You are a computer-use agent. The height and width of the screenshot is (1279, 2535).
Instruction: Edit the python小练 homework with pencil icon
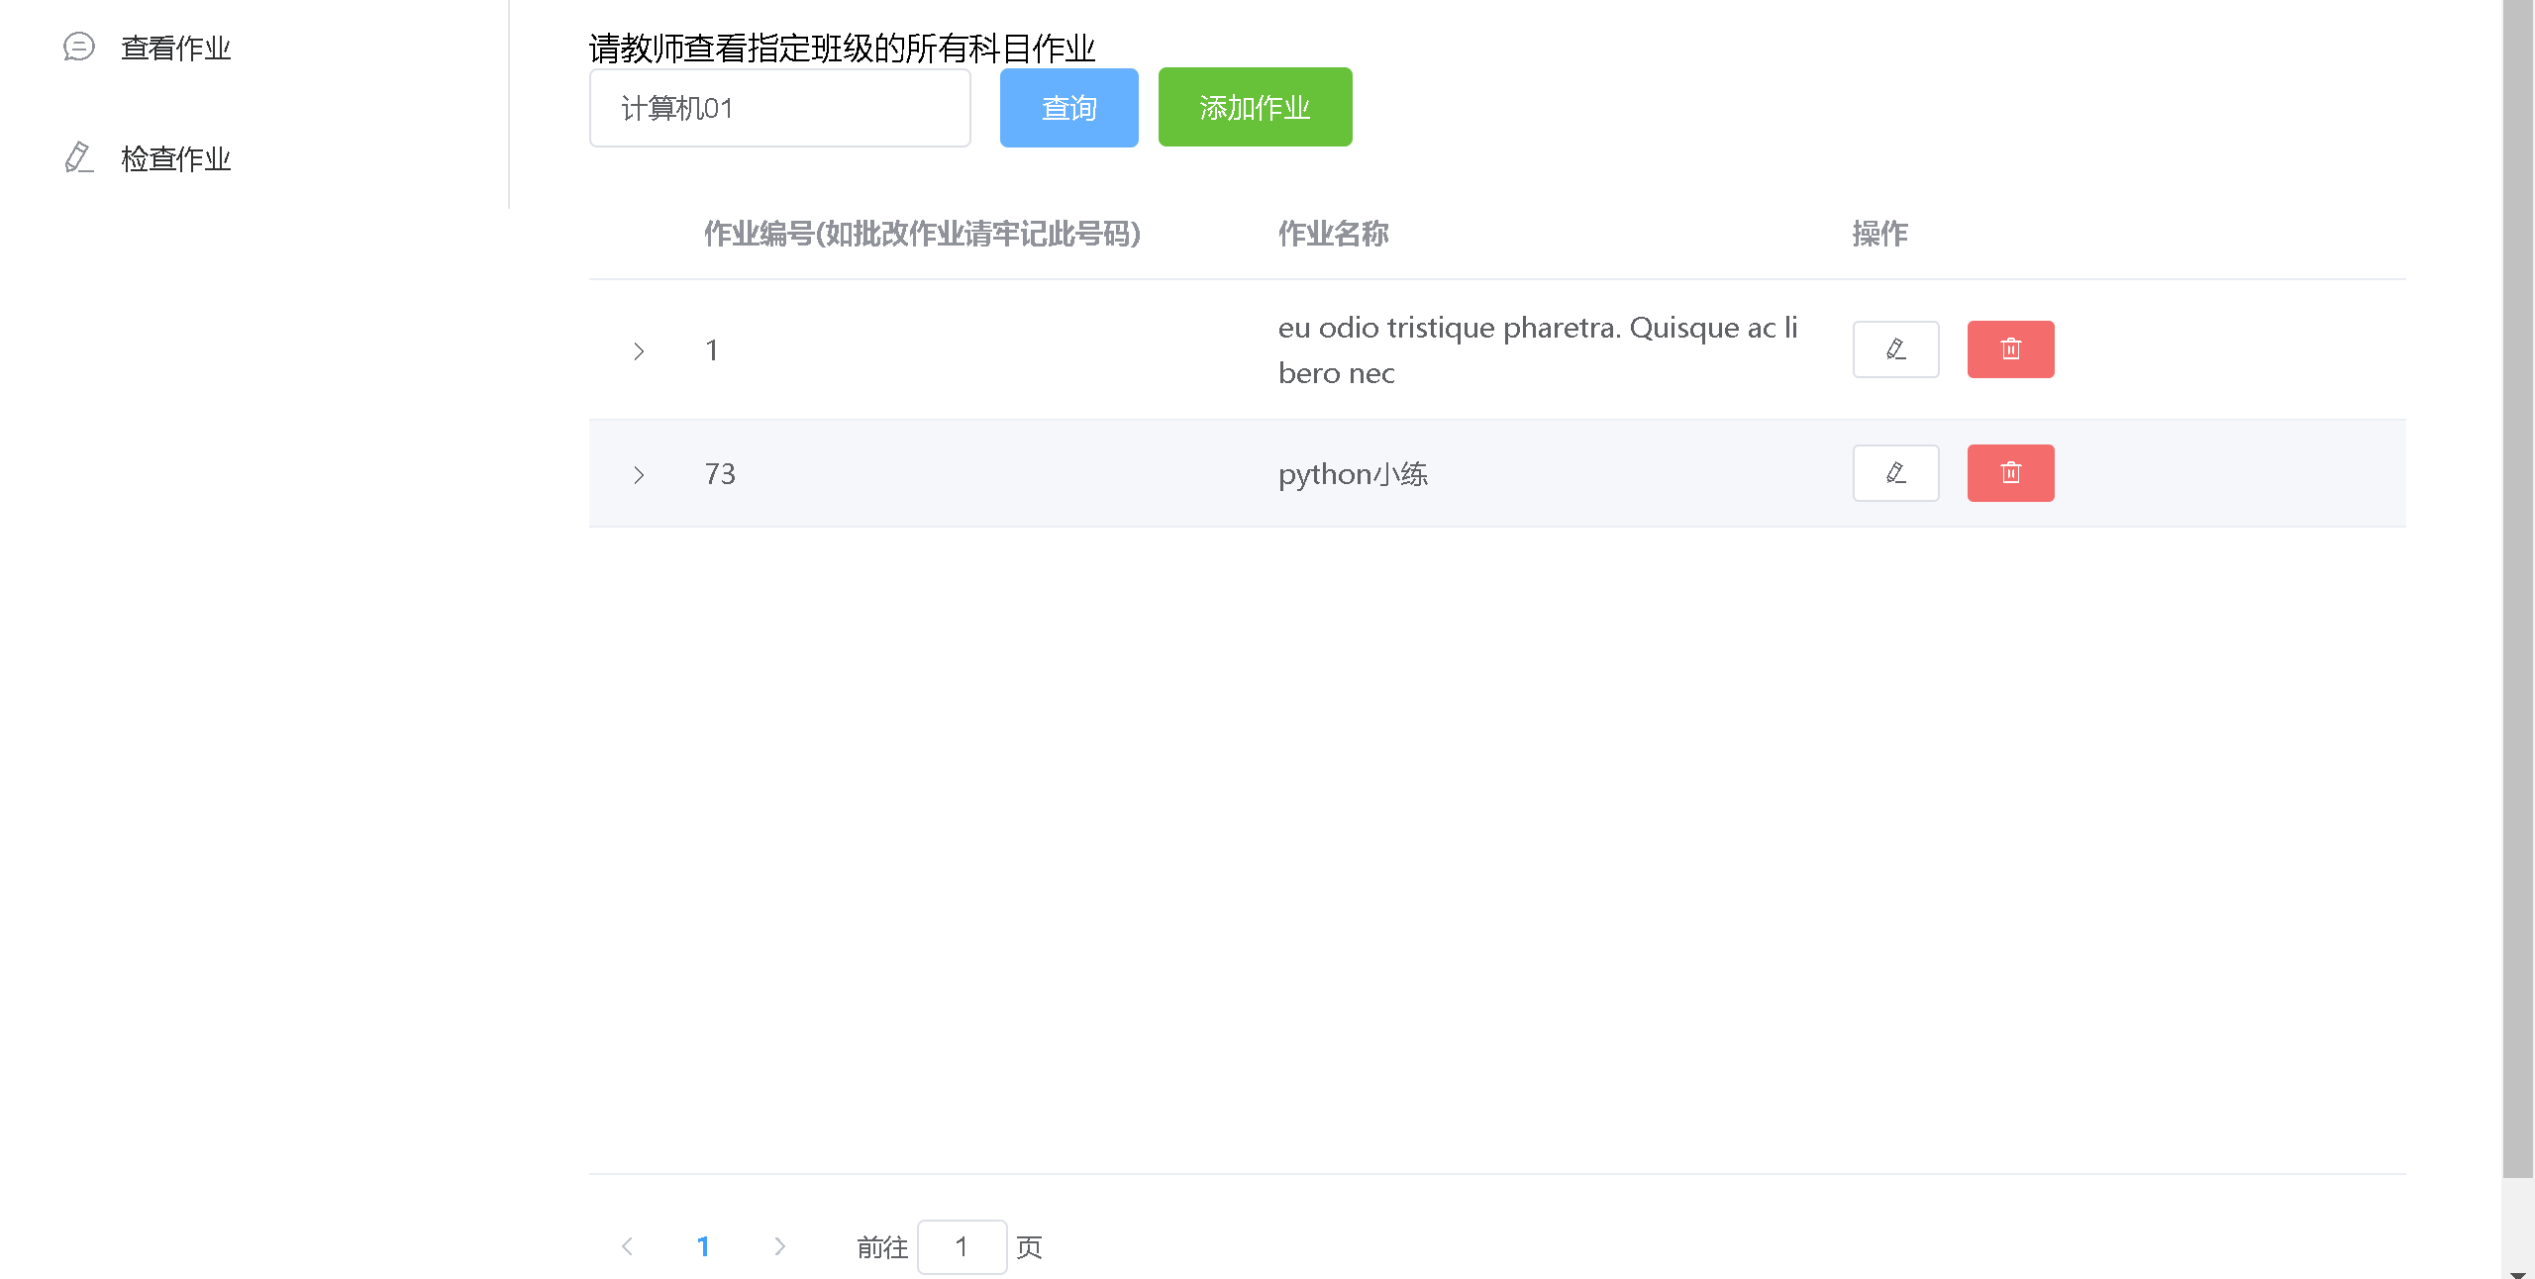1895,473
